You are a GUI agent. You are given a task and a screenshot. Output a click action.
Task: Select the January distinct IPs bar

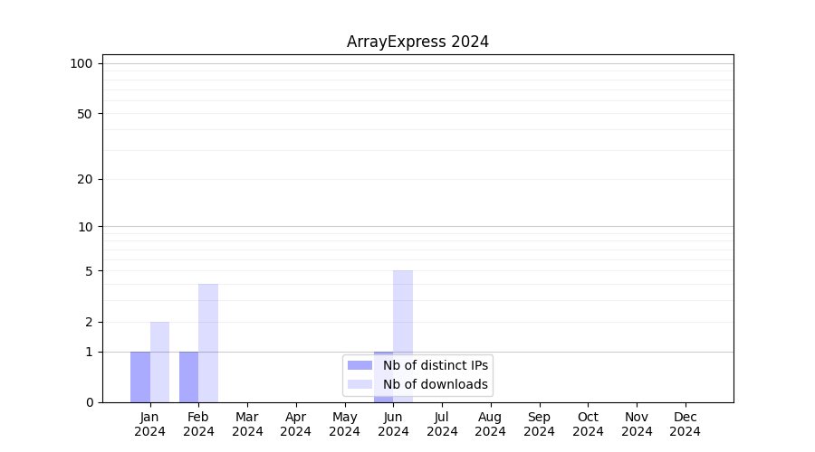click(x=140, y=377)
